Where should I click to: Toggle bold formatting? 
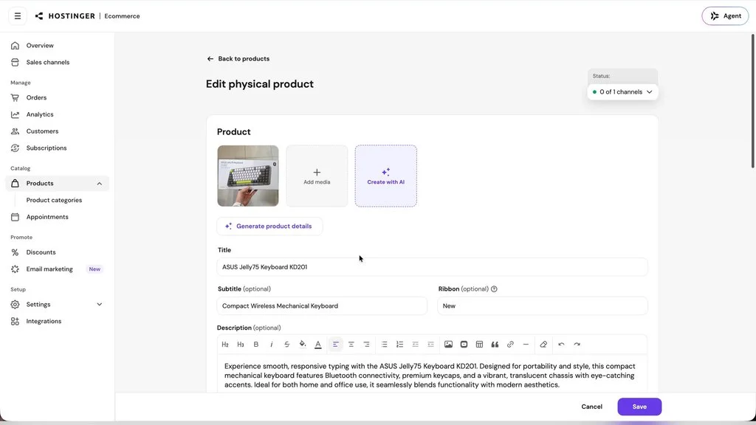pos(256,345)
